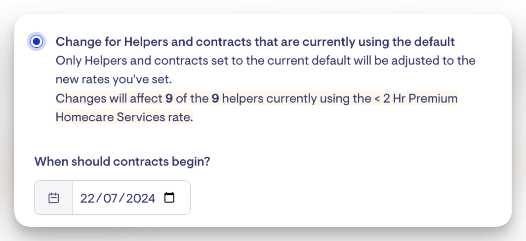Select the 'currently using the default' radio button
Screen dimensions: 526x241
[x=36, y=42]
